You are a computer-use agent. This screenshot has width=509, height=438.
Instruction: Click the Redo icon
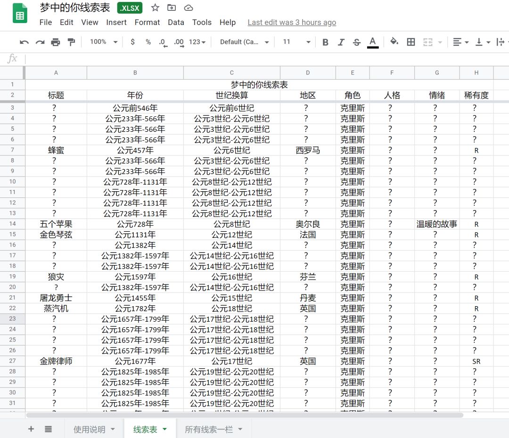coord(40,42)
